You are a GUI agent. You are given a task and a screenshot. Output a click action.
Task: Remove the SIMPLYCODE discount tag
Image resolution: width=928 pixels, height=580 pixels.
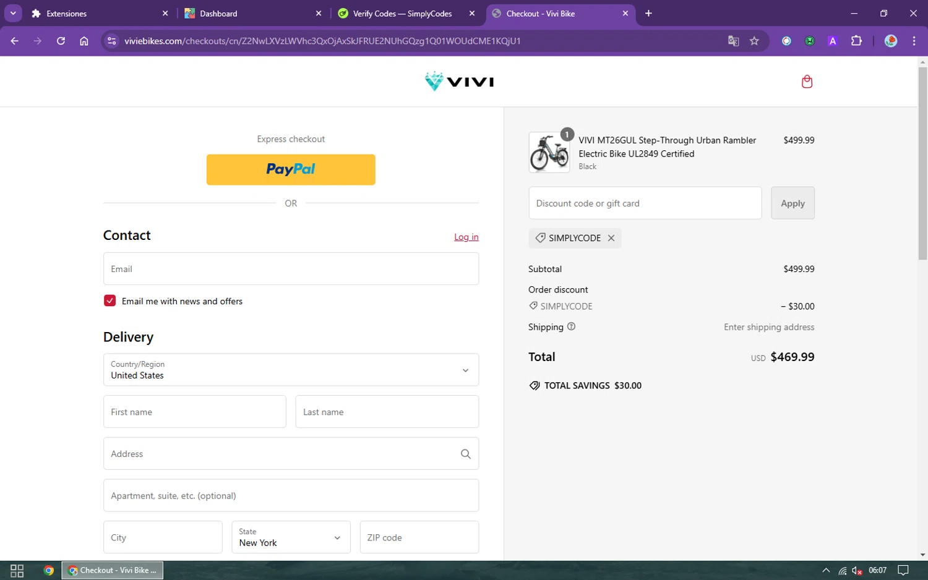pyautogui.click(x=611, y=238)
